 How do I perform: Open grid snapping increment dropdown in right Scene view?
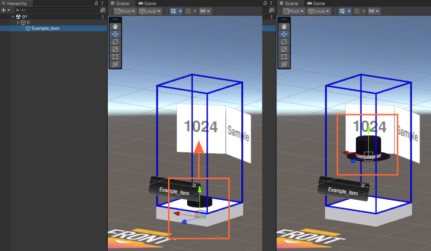[x=374, y=11]
